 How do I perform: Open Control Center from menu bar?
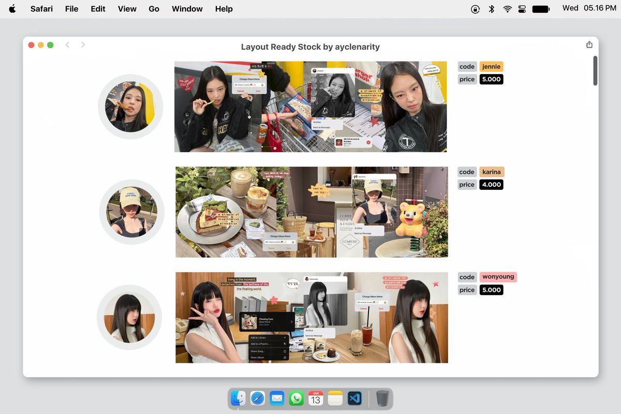tap(522, 9)
